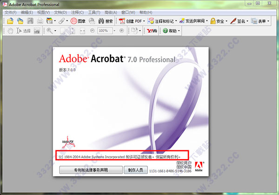Click the greyed globe icon beside 图章
The width and height of the screenshot is (279, 195).
point(92,21)
